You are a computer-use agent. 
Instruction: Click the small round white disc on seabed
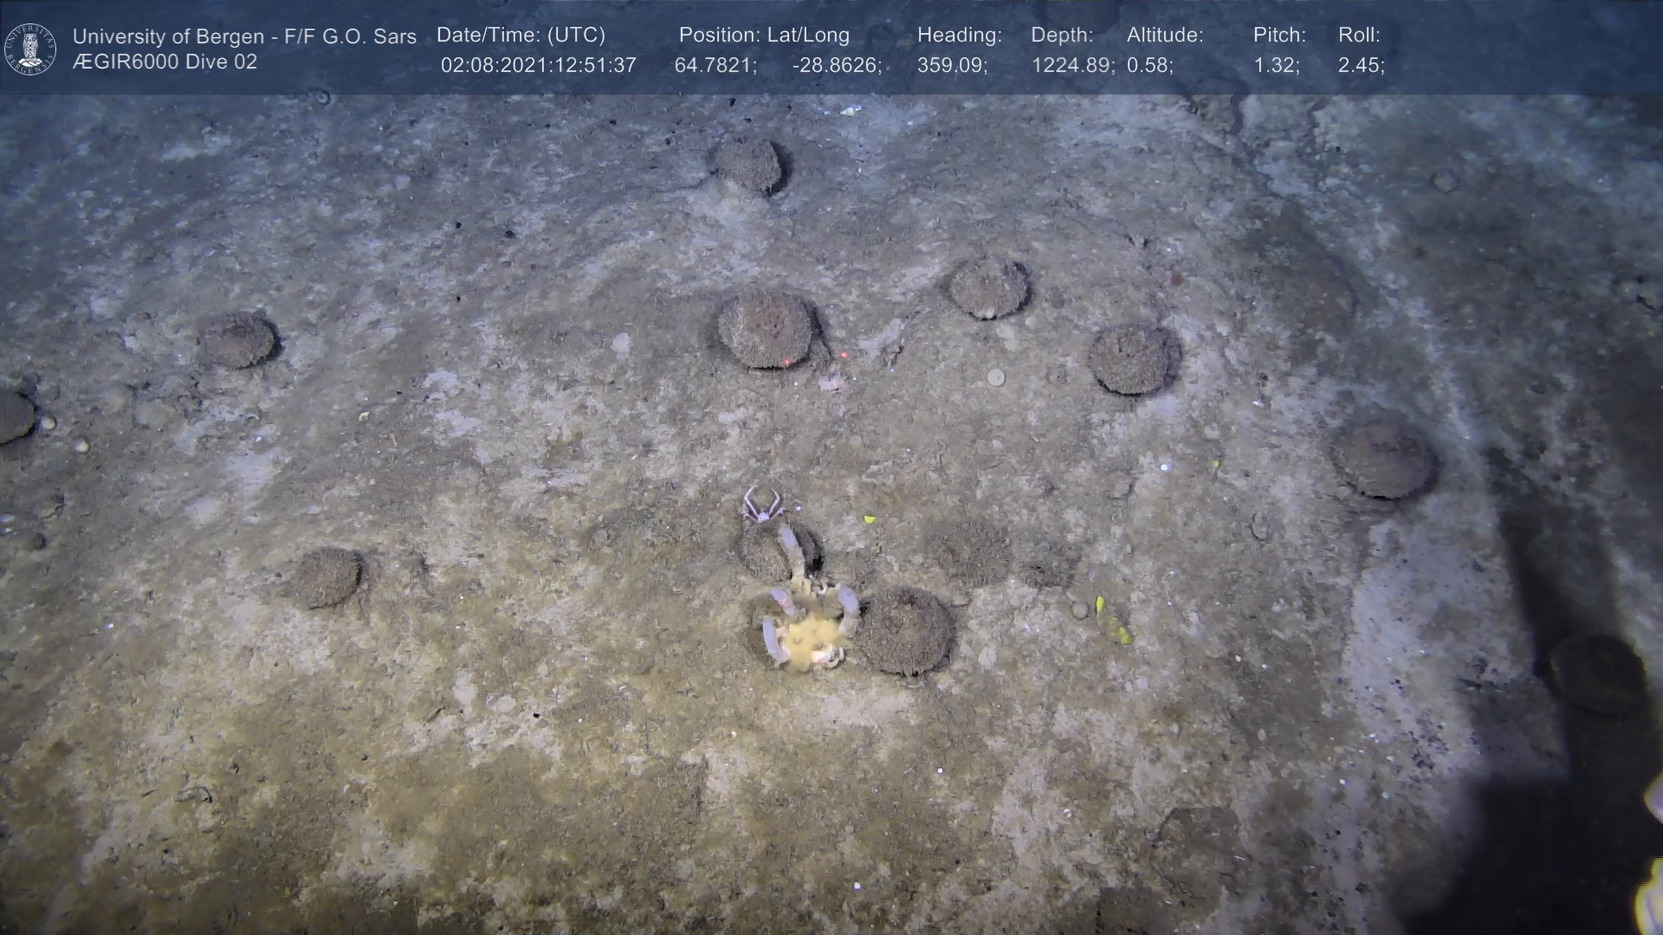996,377
